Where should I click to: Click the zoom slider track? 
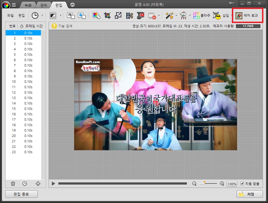pos(208,184)
